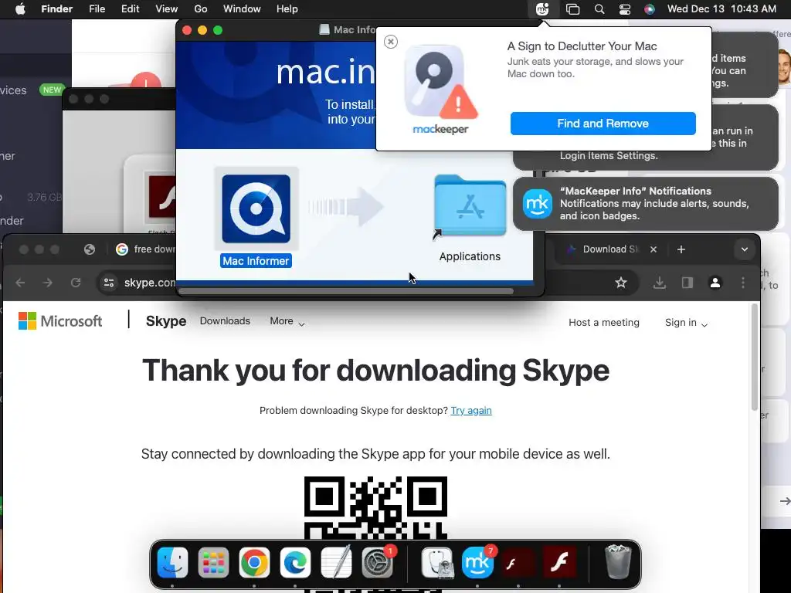Click MacKeeper icon in notification banner
This screenshot has height=593, width=791.
tap(538, 204)
